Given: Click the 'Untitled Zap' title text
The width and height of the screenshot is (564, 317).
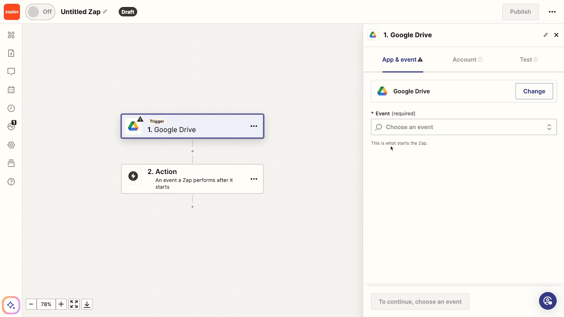Looking at the screenshot, I should pos(81,12).
